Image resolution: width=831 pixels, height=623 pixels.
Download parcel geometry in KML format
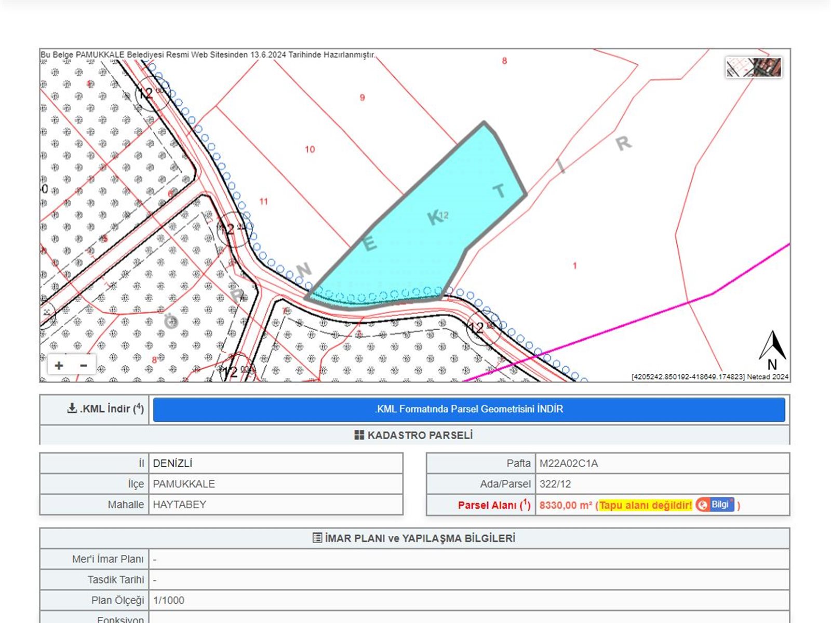[x=468, y=409]
